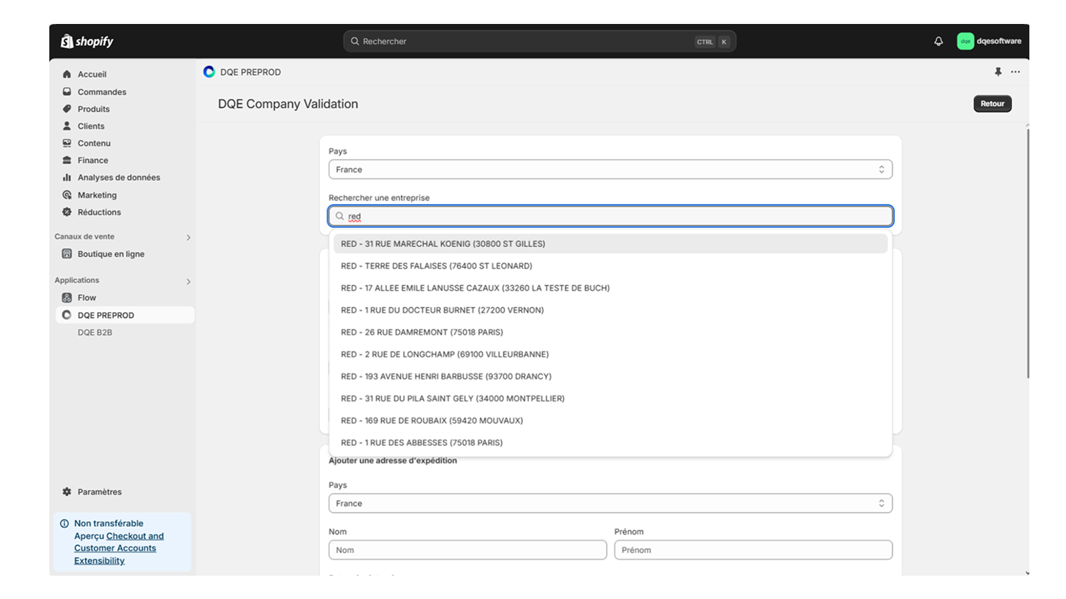Open Flow app label
The height and width of the screenshot is (599, 1066).
point(87,298)
